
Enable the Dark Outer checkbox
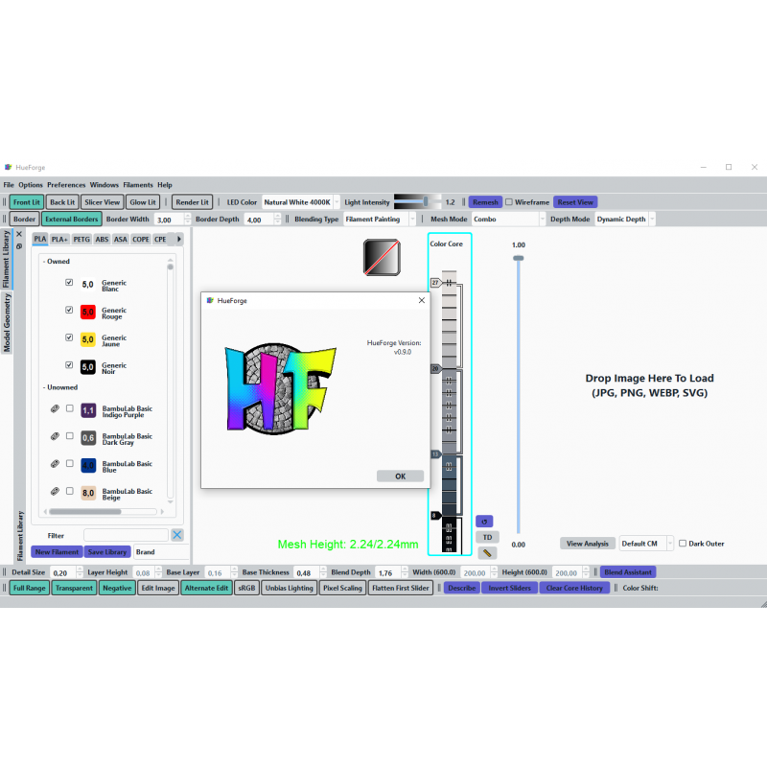coord(683,544)
